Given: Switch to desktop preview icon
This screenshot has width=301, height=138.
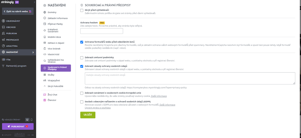Looking at the screenshot, I should (28, 120).
